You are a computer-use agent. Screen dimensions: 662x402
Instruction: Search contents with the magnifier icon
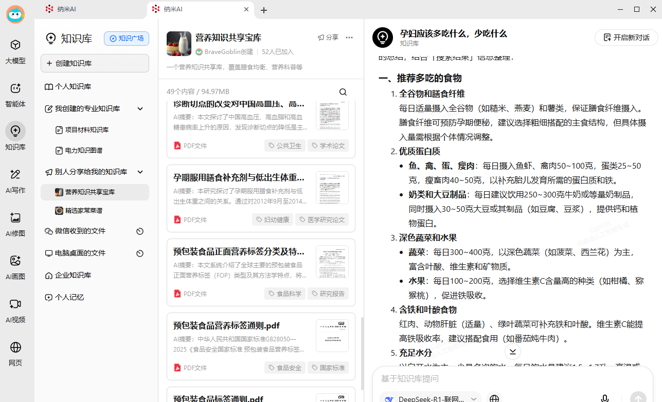(x=343, y=92)
